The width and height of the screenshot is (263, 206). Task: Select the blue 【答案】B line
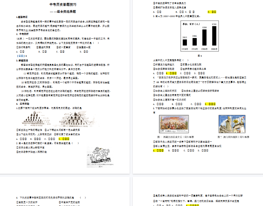point(22,56)
